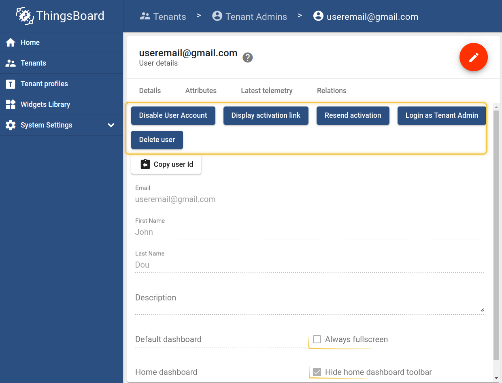Toggle Hide home dashboard toolbar checkbox
The width and height of the screenshot is (502, 383).
pyautogui.click(x=317, y=372)
